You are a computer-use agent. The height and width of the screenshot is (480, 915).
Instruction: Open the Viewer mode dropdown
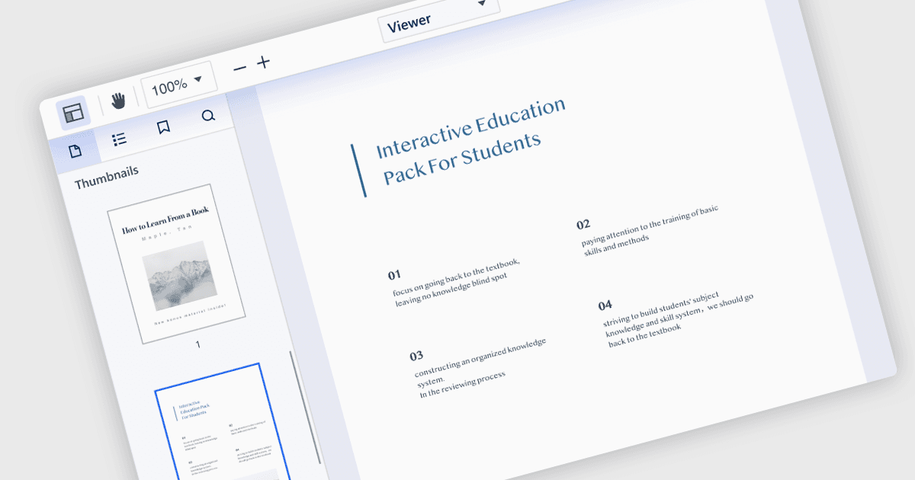coord(439,17)
